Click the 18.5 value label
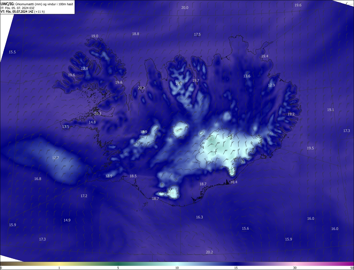 (133, 176)
